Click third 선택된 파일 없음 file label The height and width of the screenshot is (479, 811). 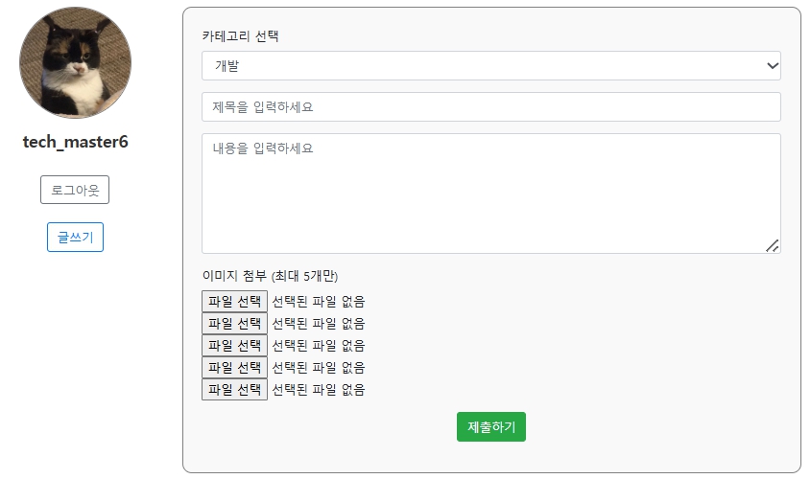[319, 345]
